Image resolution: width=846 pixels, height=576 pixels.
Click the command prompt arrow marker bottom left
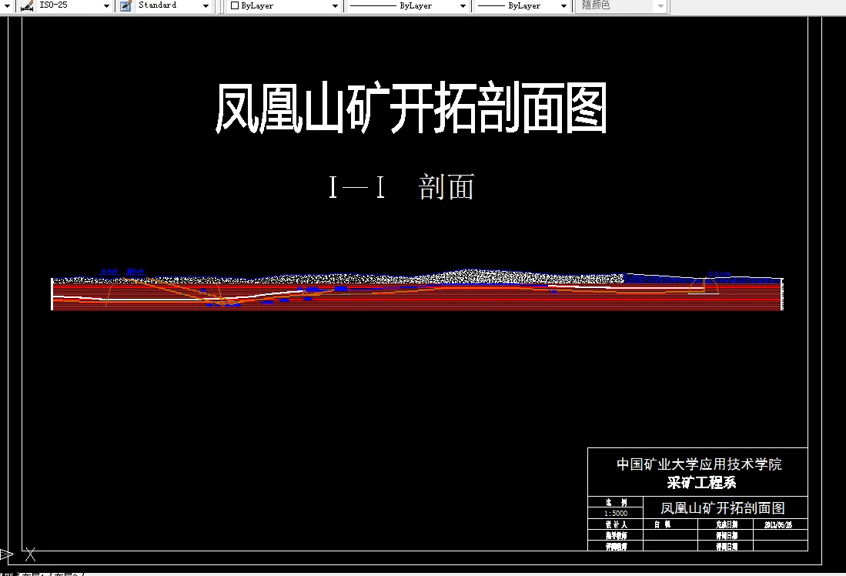coord(5,554)
